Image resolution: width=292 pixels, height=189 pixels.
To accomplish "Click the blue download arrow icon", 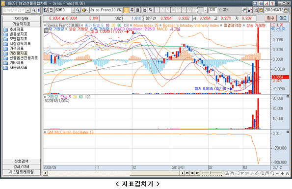I will [x=39, y=10].
